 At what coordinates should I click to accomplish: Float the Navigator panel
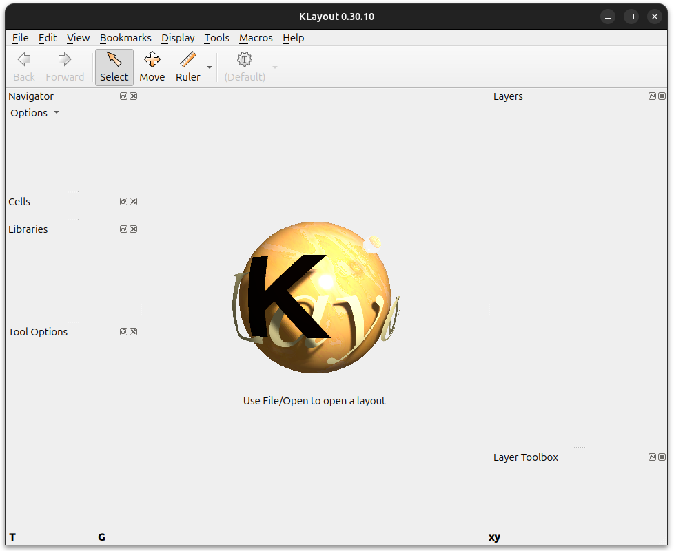(x=123, y=96)
